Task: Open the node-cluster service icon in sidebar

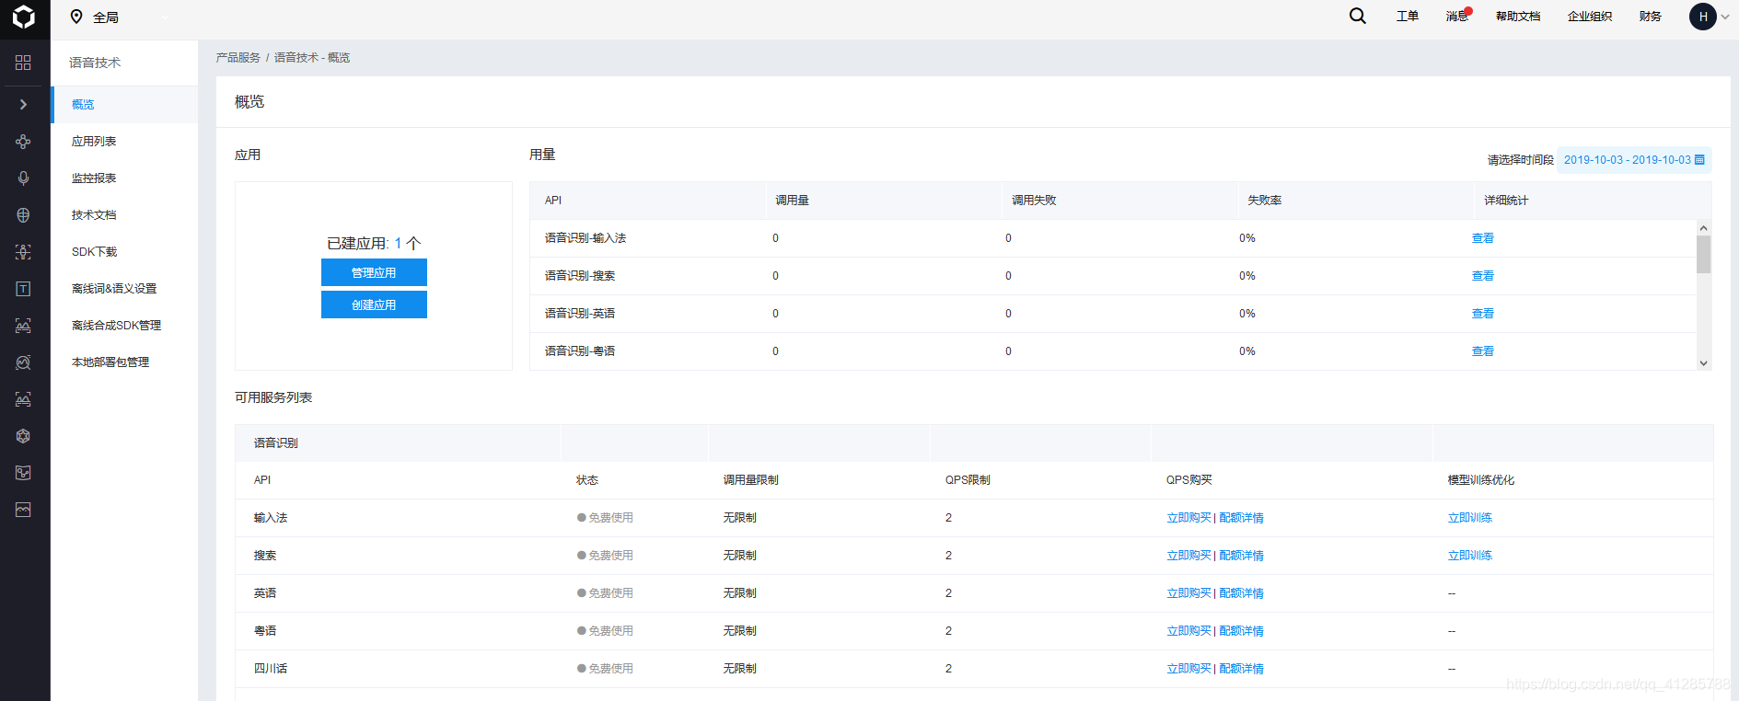Action: pos(24,142)
